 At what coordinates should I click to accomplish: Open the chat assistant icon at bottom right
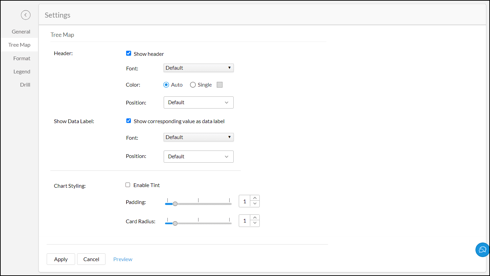pyautogui.click(x=482, y=250)
